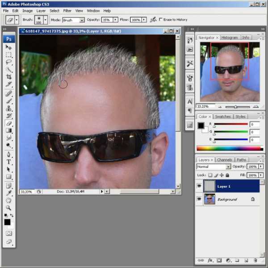Screen dimensions: 268x268
Task: Select the Clone Stamp tool
Action: point(8,109)
